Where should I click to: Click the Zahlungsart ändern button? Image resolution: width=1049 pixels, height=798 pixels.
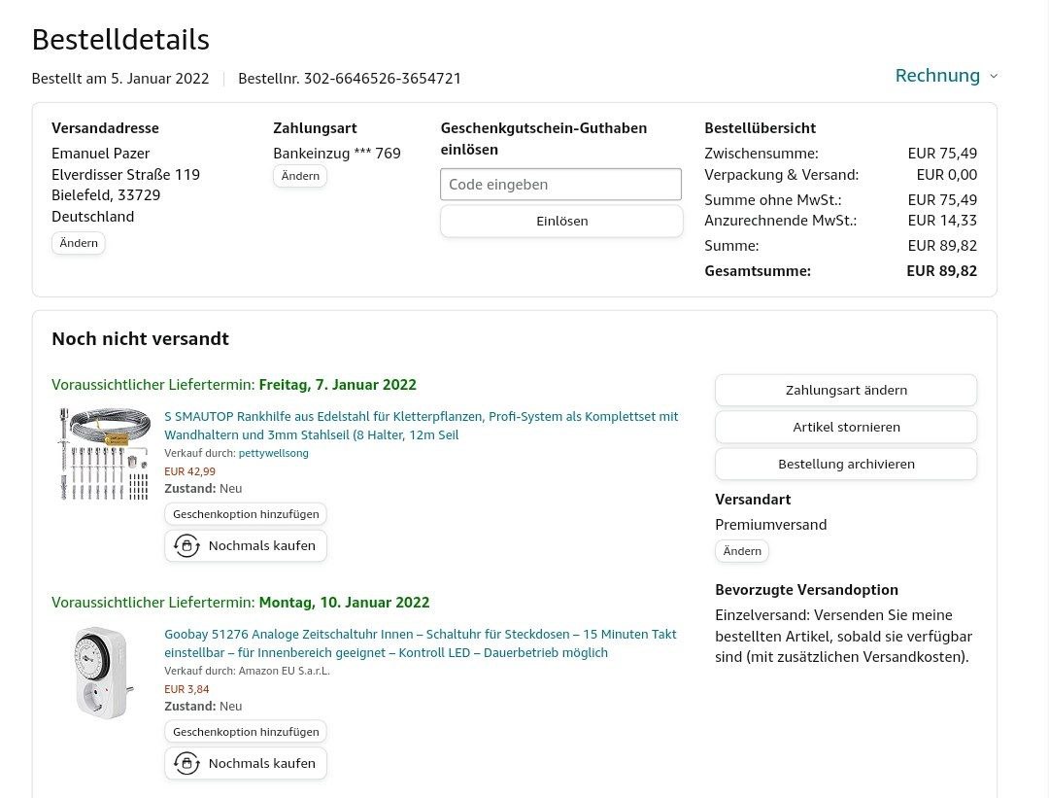pyautogui.click(x=846, y=391)
